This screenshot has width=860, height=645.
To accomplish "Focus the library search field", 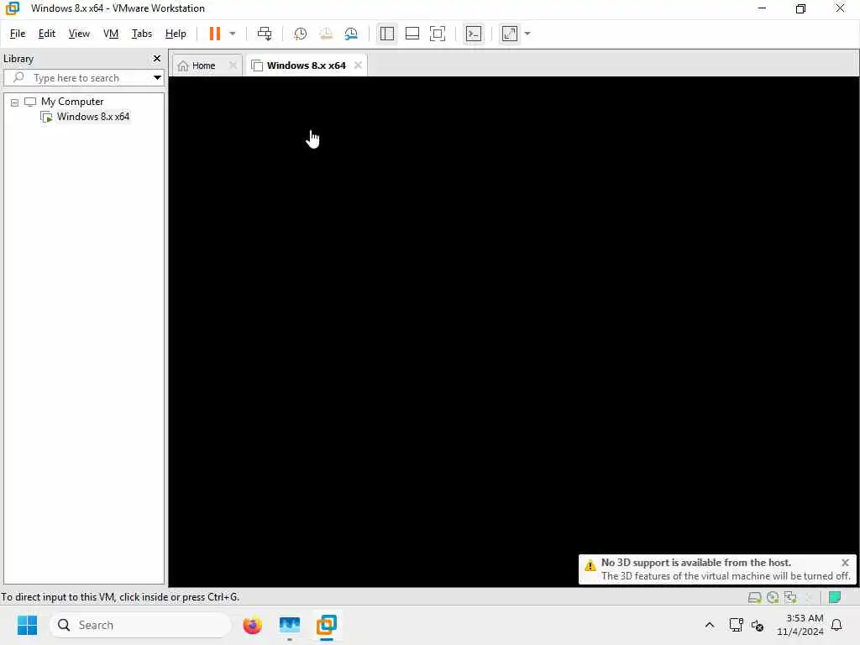I will (82, 77).
